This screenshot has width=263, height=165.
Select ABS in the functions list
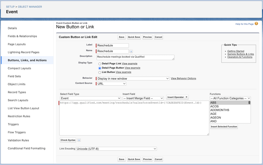click(x=229, y=103)
